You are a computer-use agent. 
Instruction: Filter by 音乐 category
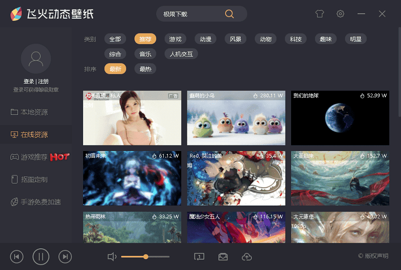click(145, 54)
